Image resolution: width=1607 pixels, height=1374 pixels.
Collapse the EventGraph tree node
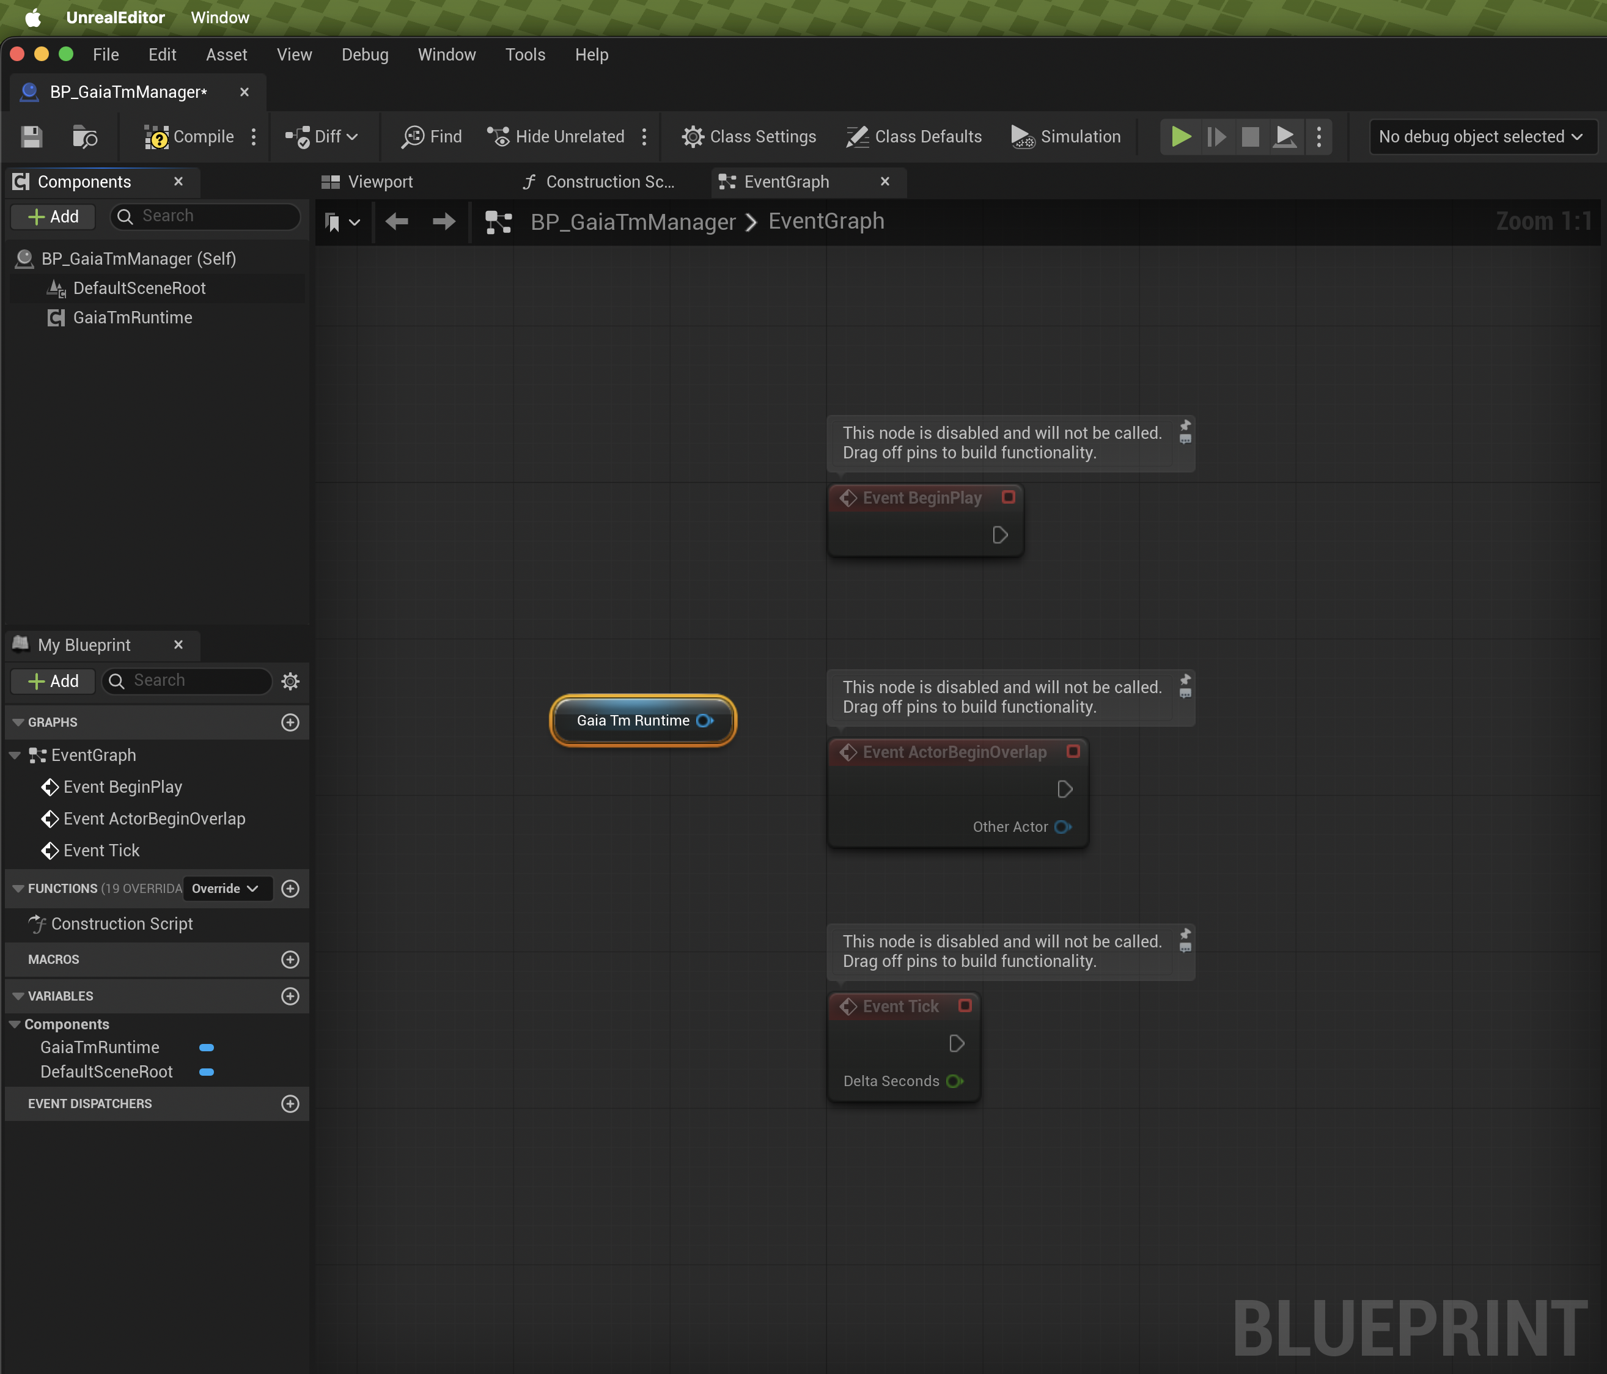click(15, 755)
